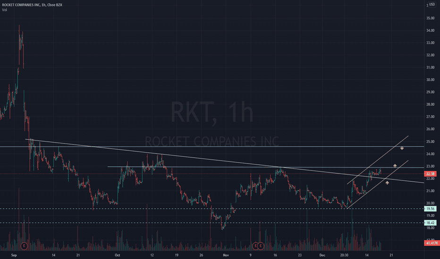Click the 19.56 price line label

[430, 209]
